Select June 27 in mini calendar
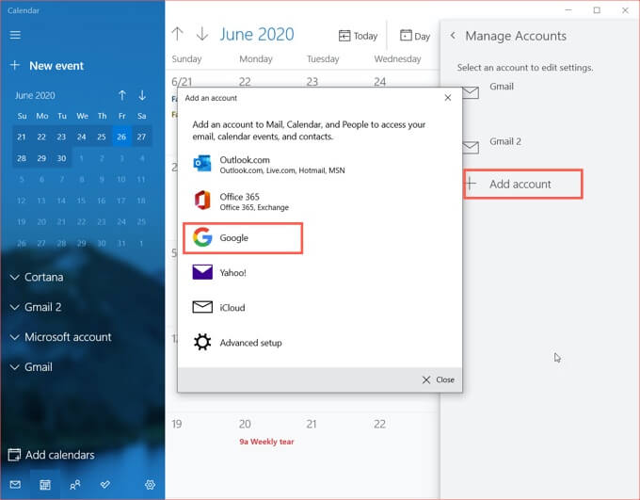This screenshot has width=640, height=500. (141, 137)
